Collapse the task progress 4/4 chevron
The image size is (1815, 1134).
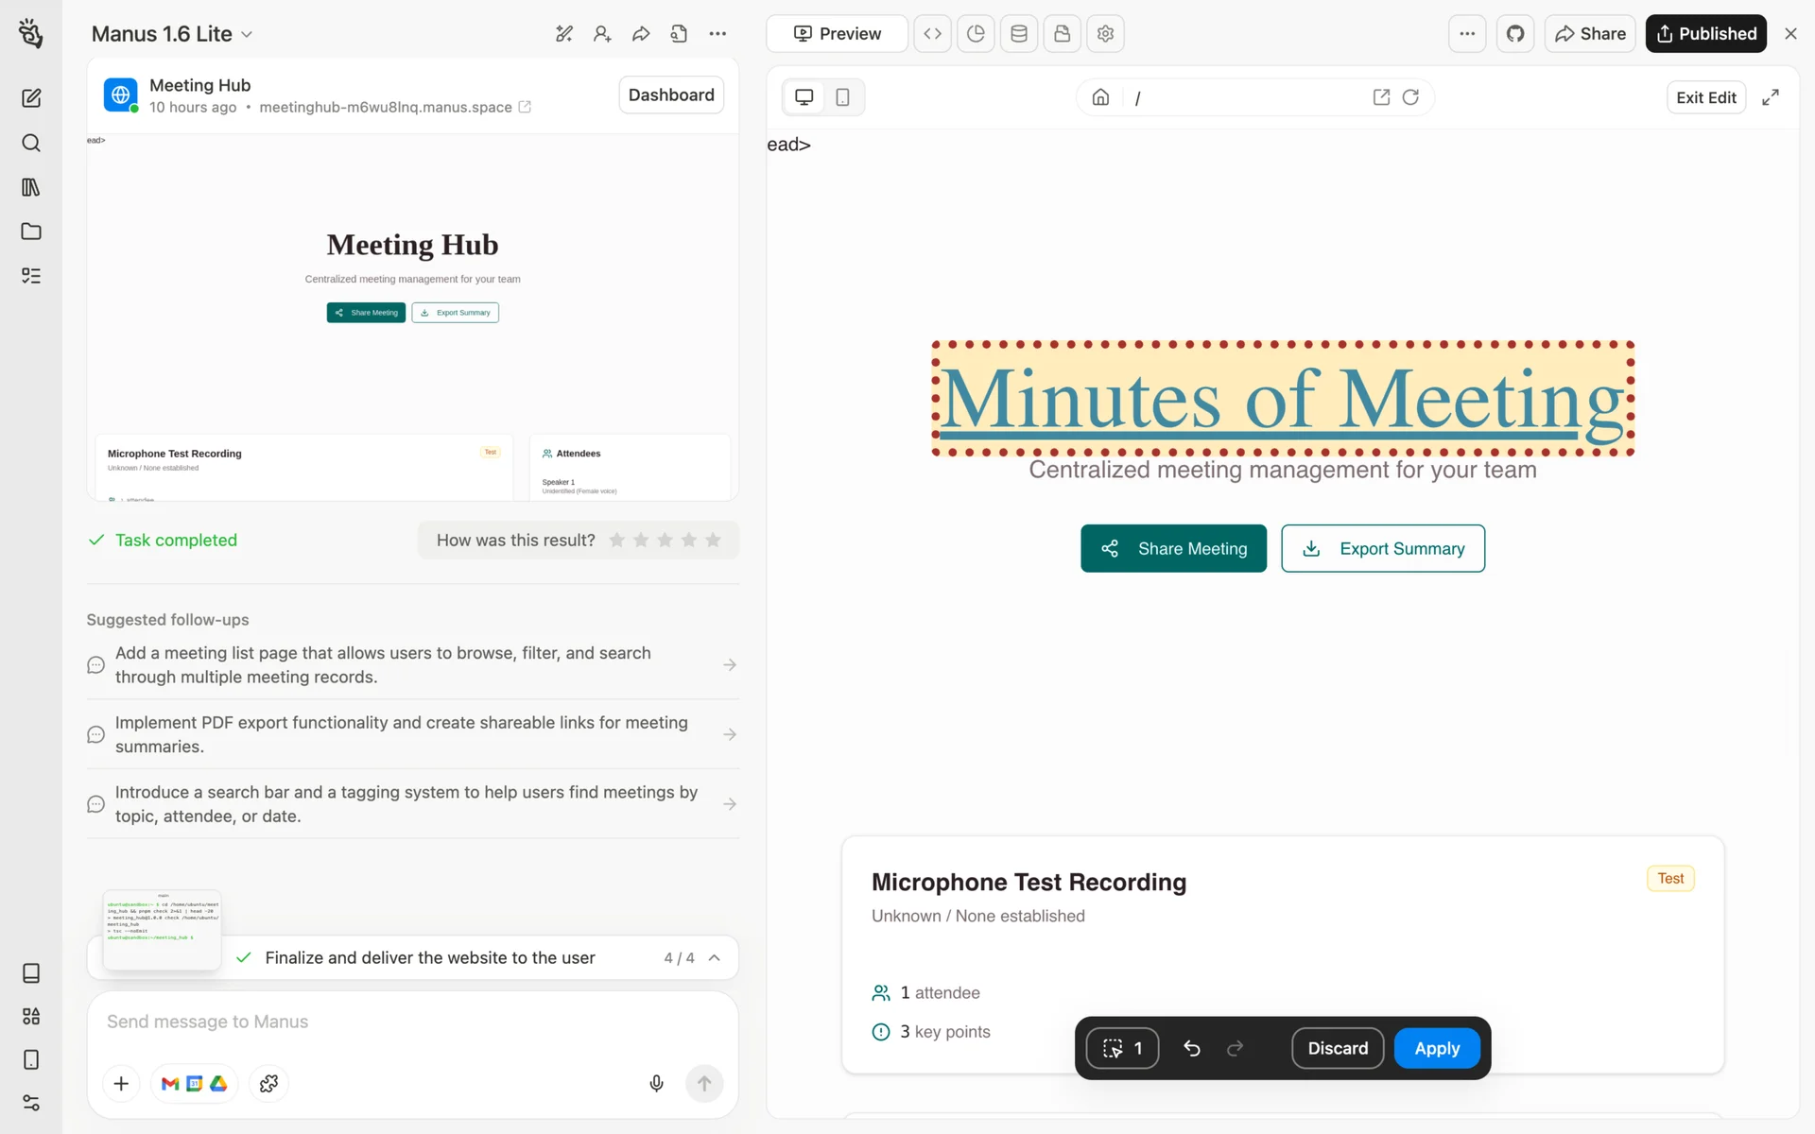[715, 957]
